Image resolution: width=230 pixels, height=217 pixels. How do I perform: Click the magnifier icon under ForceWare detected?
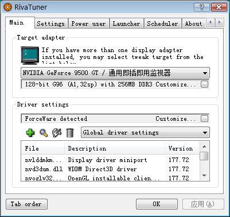point(44,133)
